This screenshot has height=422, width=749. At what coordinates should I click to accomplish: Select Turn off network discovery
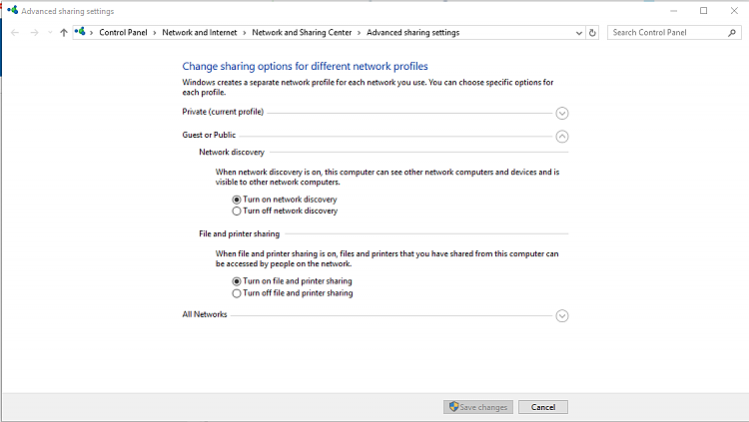[x=237, y=211]
